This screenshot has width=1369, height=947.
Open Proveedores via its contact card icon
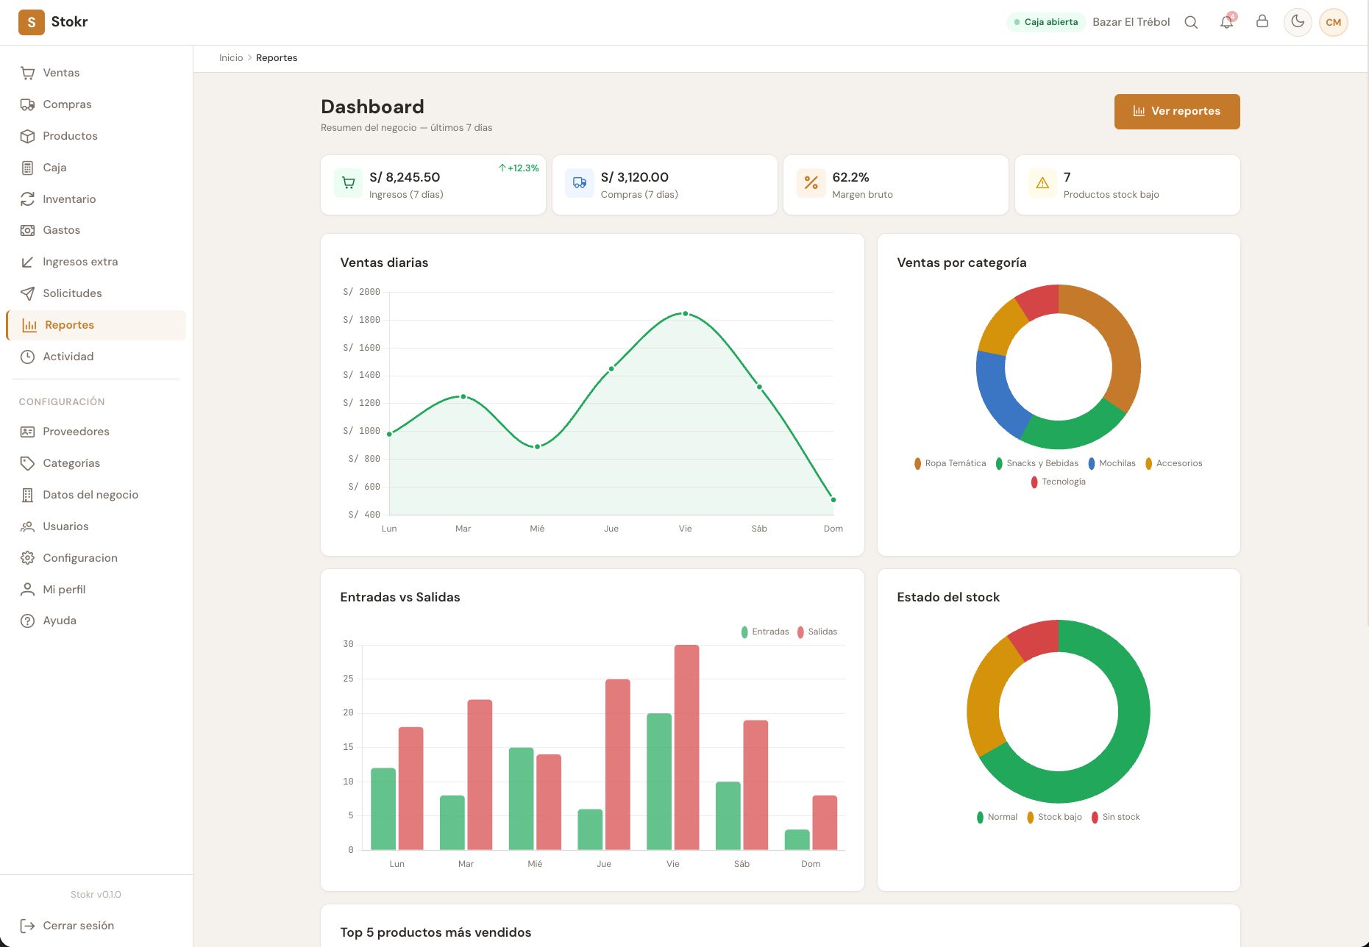28,432
